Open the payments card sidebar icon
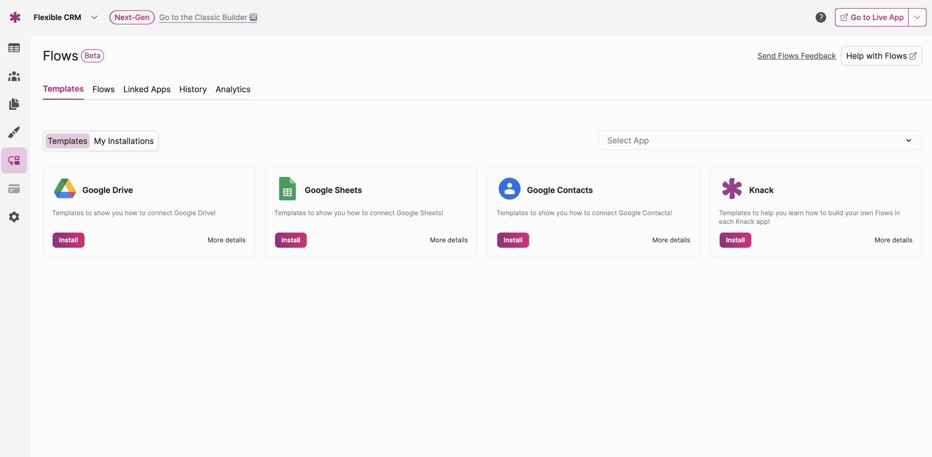This screenshot has width=932, height=457. (14, 189)
